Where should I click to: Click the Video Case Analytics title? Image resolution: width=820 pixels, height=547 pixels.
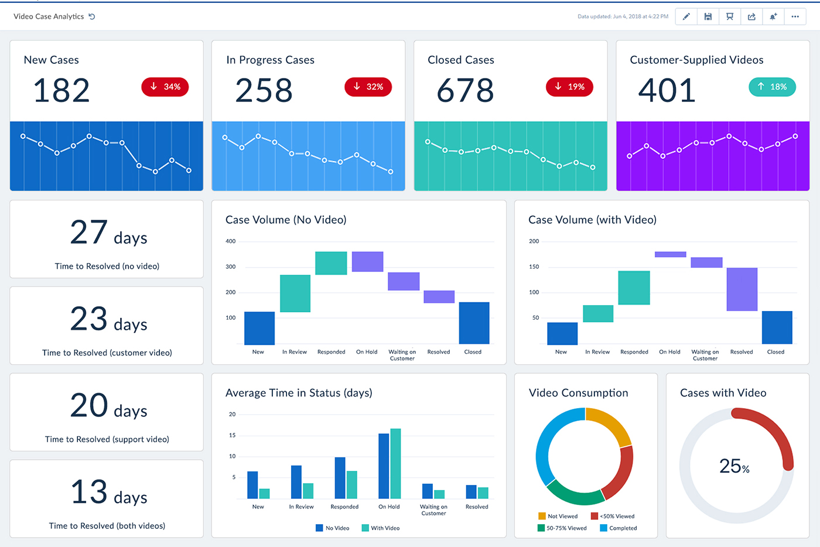point(49,16)
